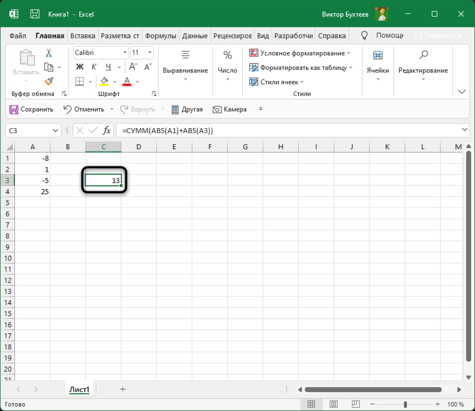The height and width of the screenshot is (411, 475).
Task: Open the Name Box dropdown arrow
Action: (x=55, y=130)
